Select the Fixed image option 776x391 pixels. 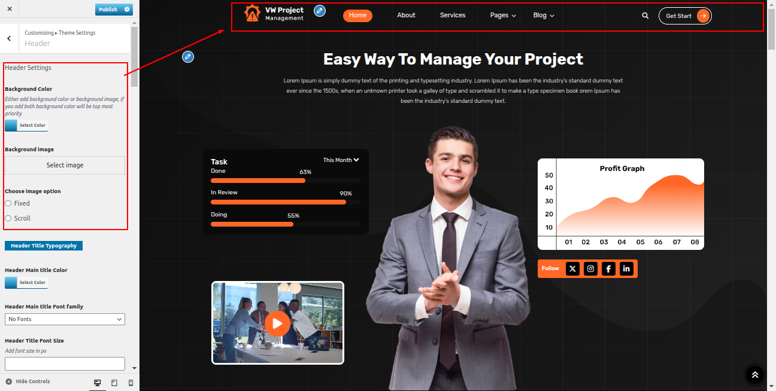click(x=8, y=203)
